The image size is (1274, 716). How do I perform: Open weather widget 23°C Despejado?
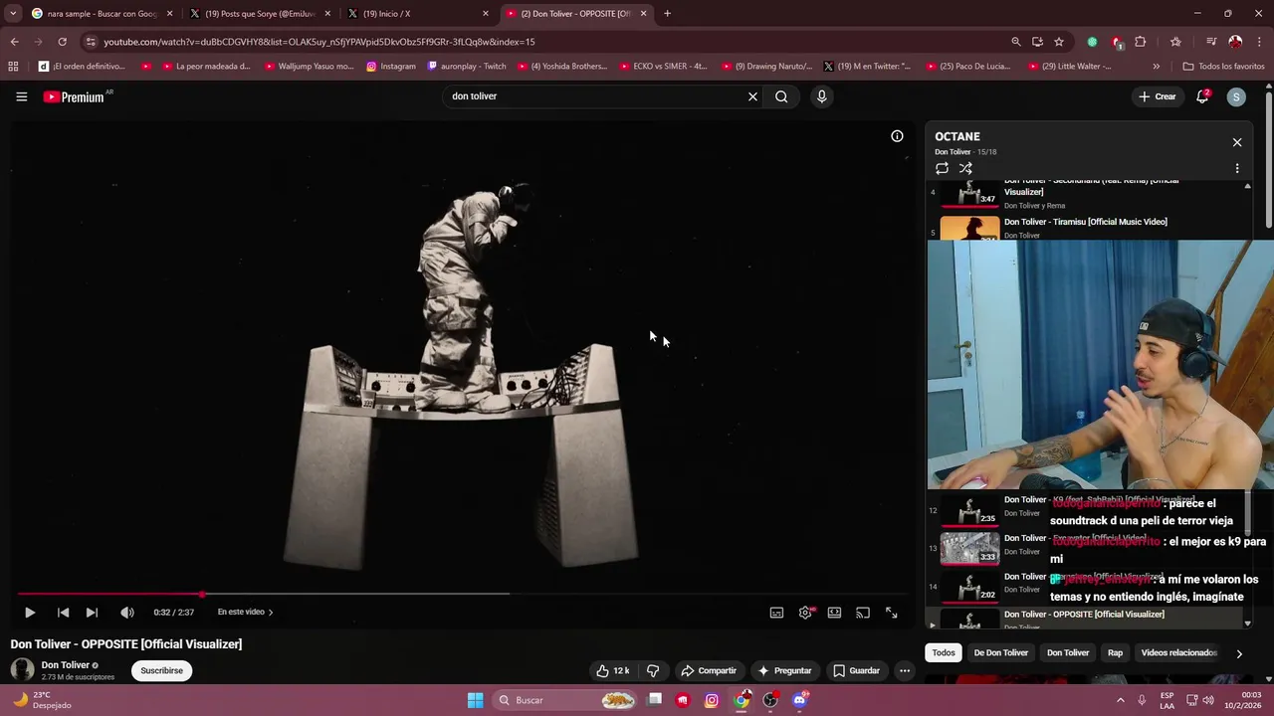[42, 700]
